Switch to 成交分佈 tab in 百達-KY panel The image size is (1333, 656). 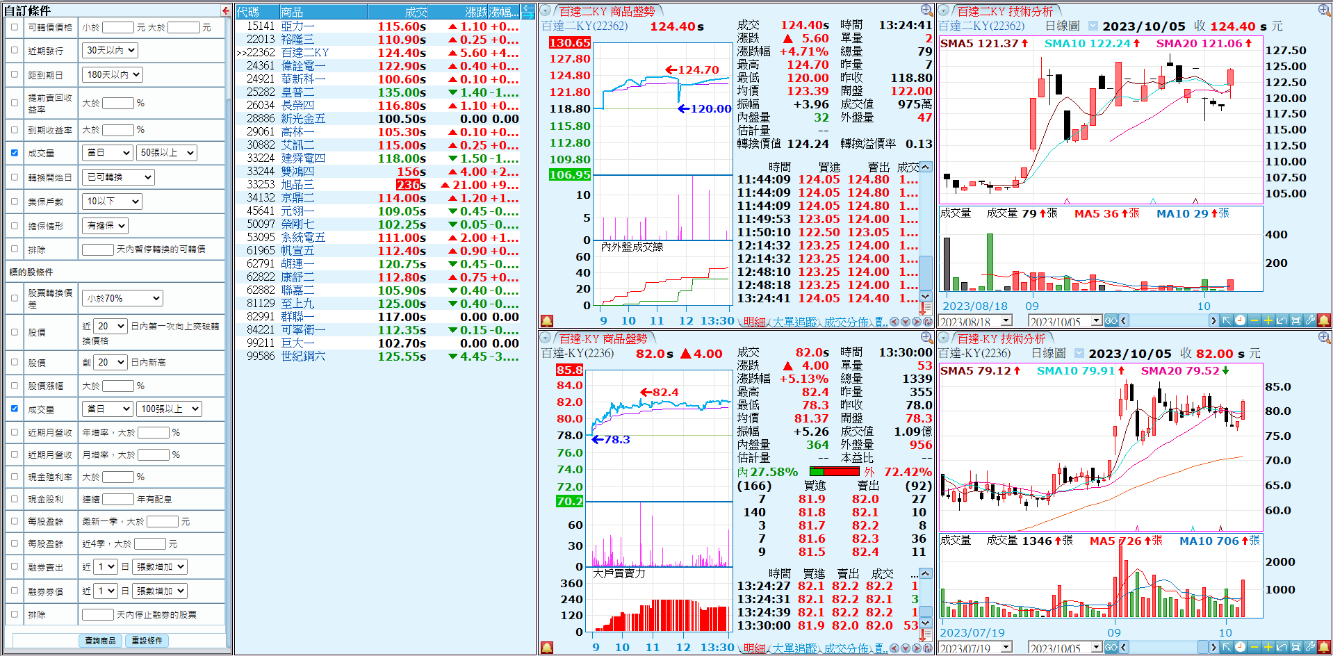(846, 648)
